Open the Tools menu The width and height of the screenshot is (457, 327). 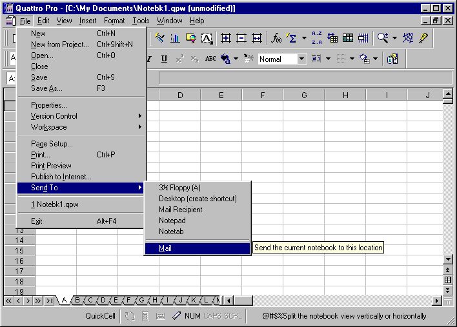141,21
